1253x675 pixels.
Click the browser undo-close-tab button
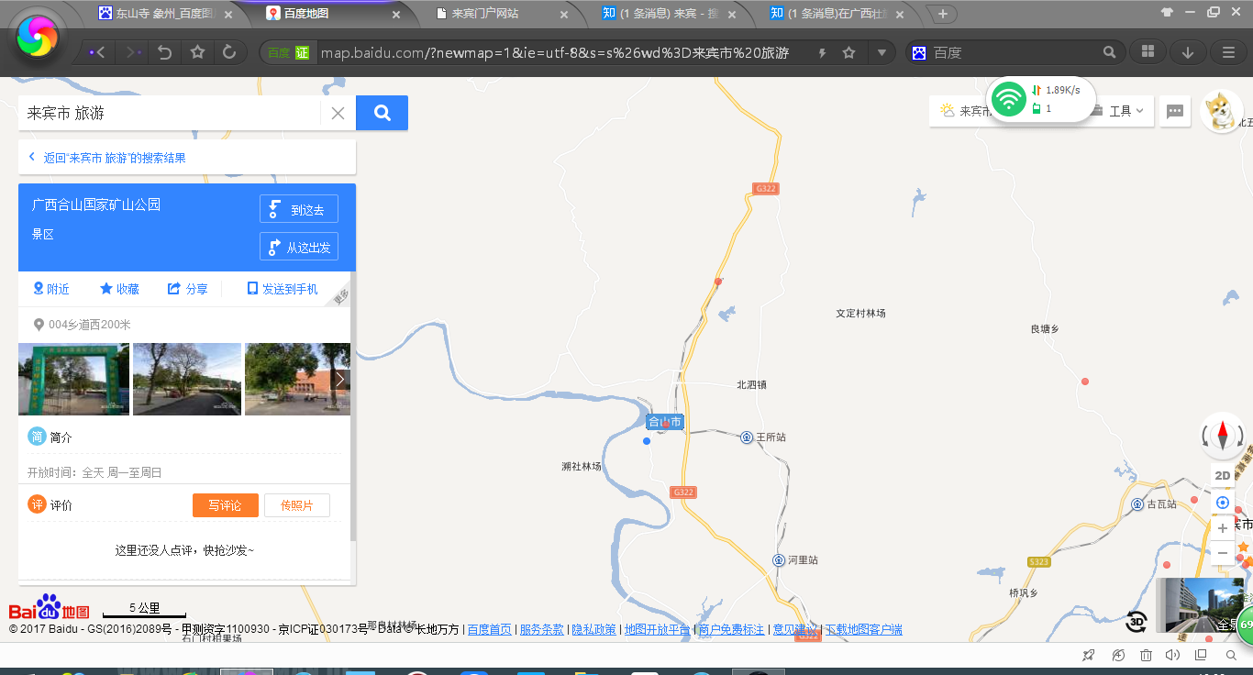[165, 52]
